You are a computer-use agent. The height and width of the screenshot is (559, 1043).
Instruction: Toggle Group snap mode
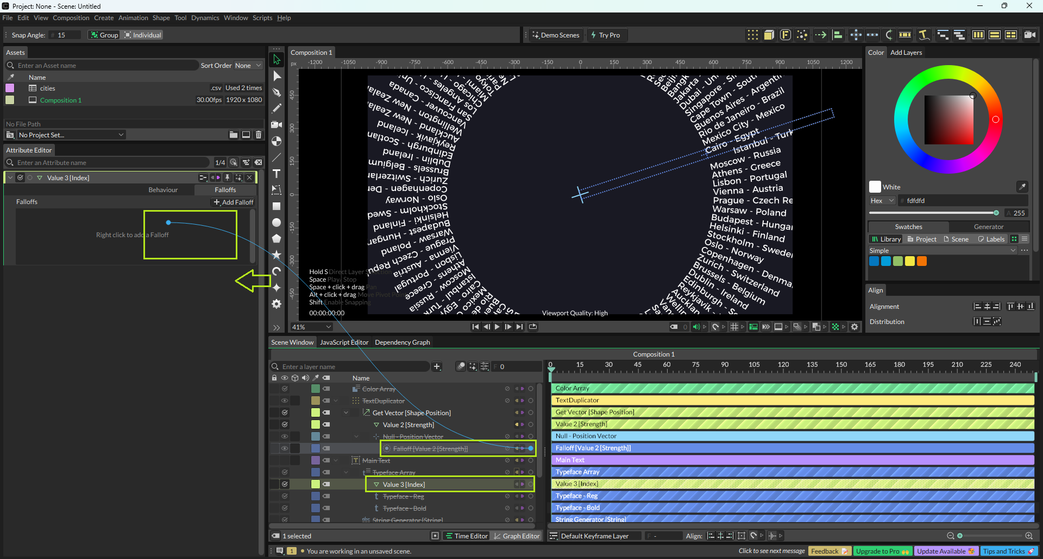point(104,35)
